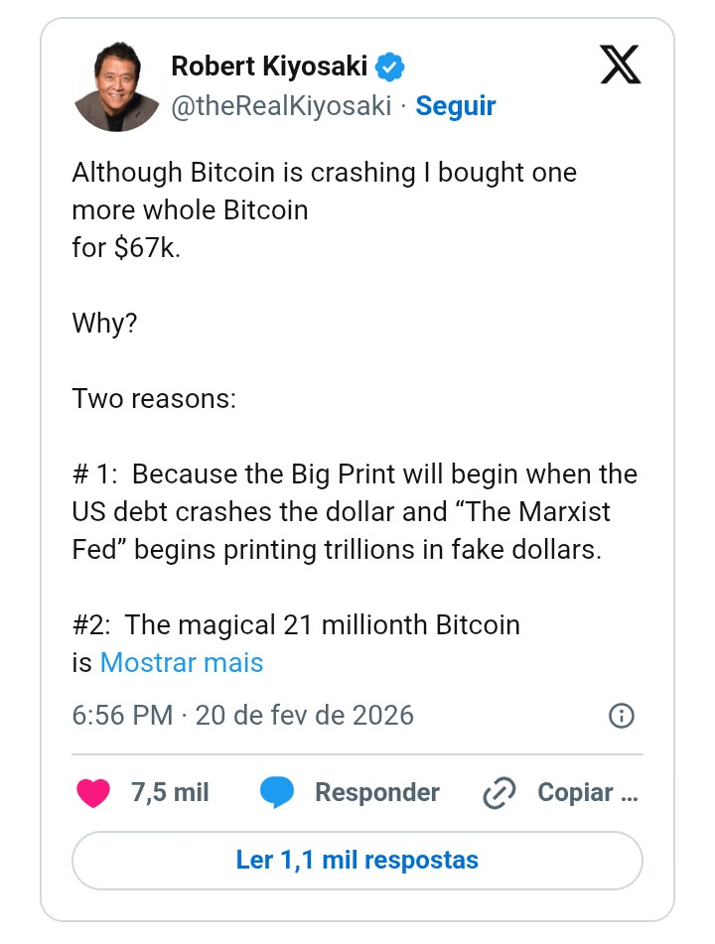Image resolution: width=715 pixels, height=944 pixels.
Task: Click the '#2: The magical 21 millionth' line
Action: point(296,624)
